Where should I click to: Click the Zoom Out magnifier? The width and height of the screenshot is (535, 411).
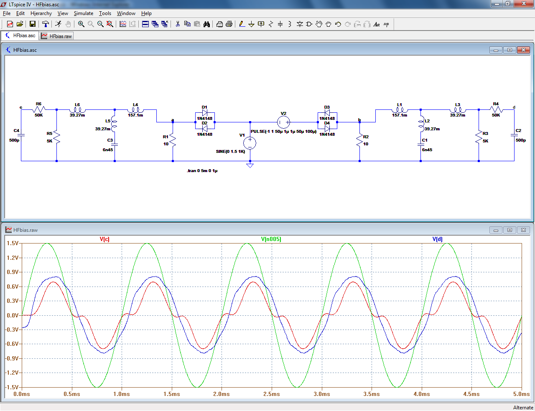pyautogui.click(x=100, y=24)
